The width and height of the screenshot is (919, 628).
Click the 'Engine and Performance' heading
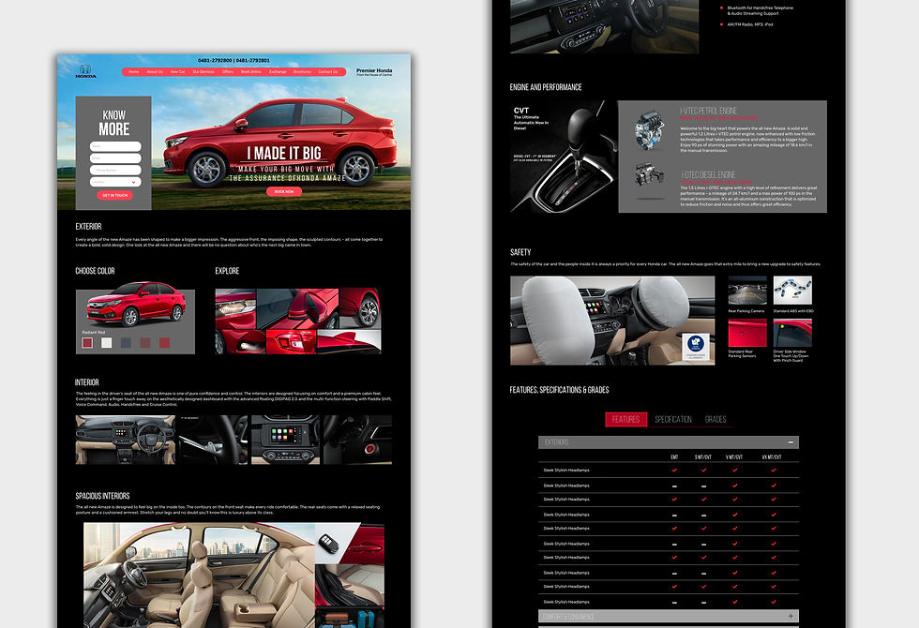tap(546, 87)
